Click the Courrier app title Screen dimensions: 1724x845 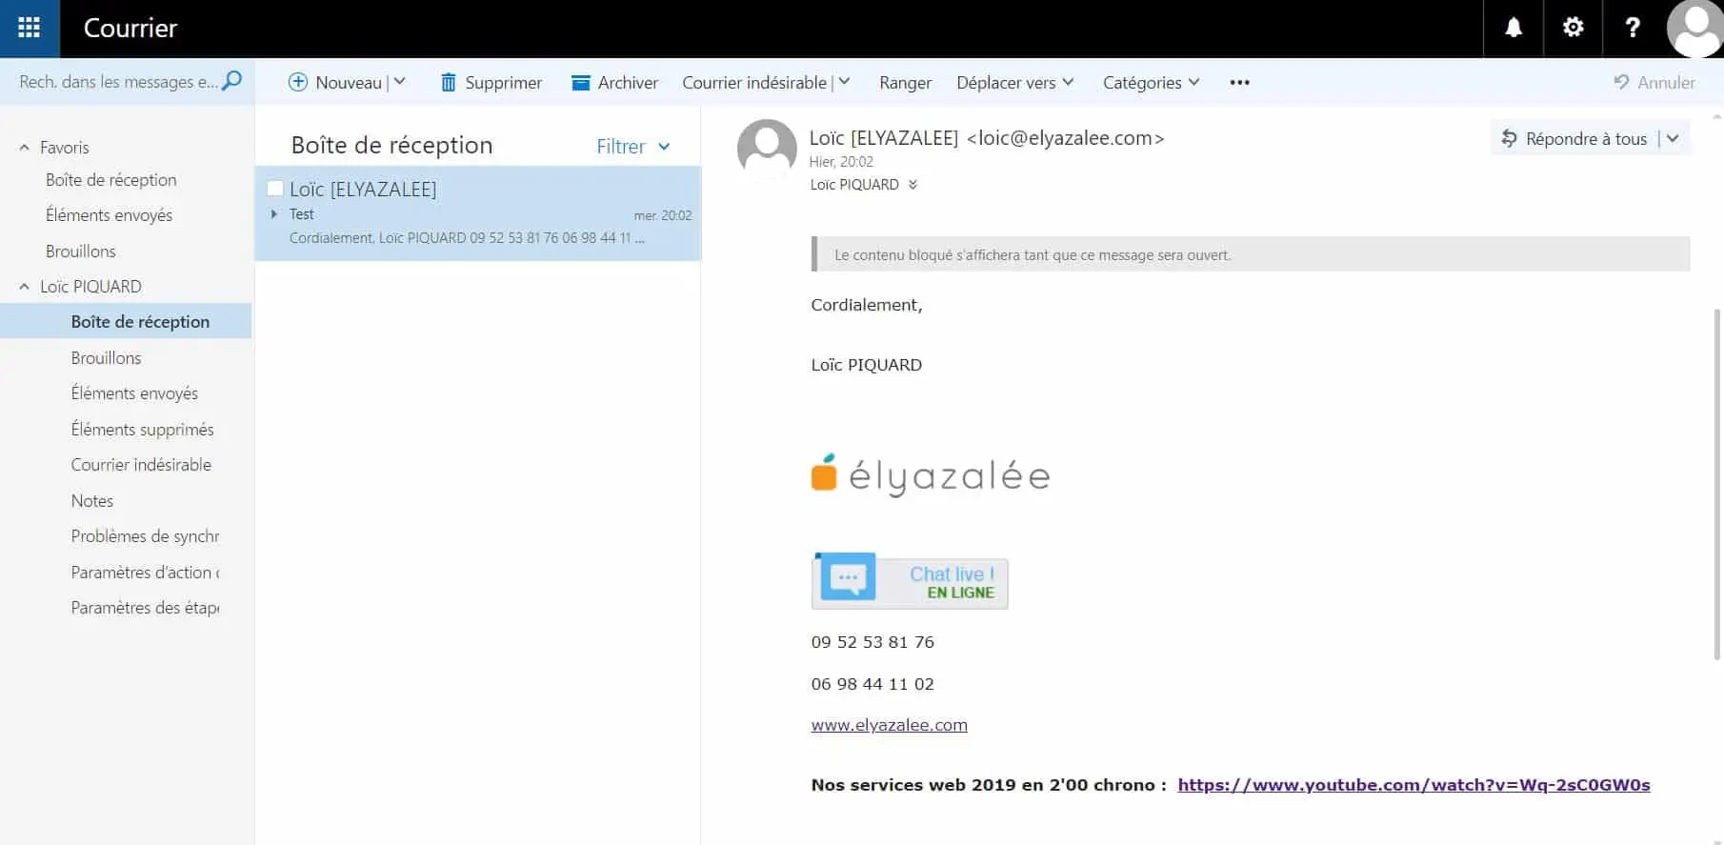[130, 28]
